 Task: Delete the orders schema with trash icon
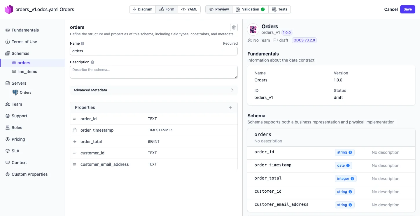pos(234,27)
